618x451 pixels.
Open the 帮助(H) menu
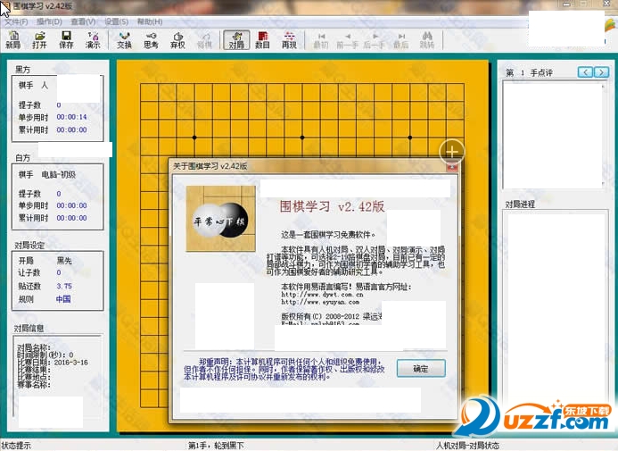[146, 21]
